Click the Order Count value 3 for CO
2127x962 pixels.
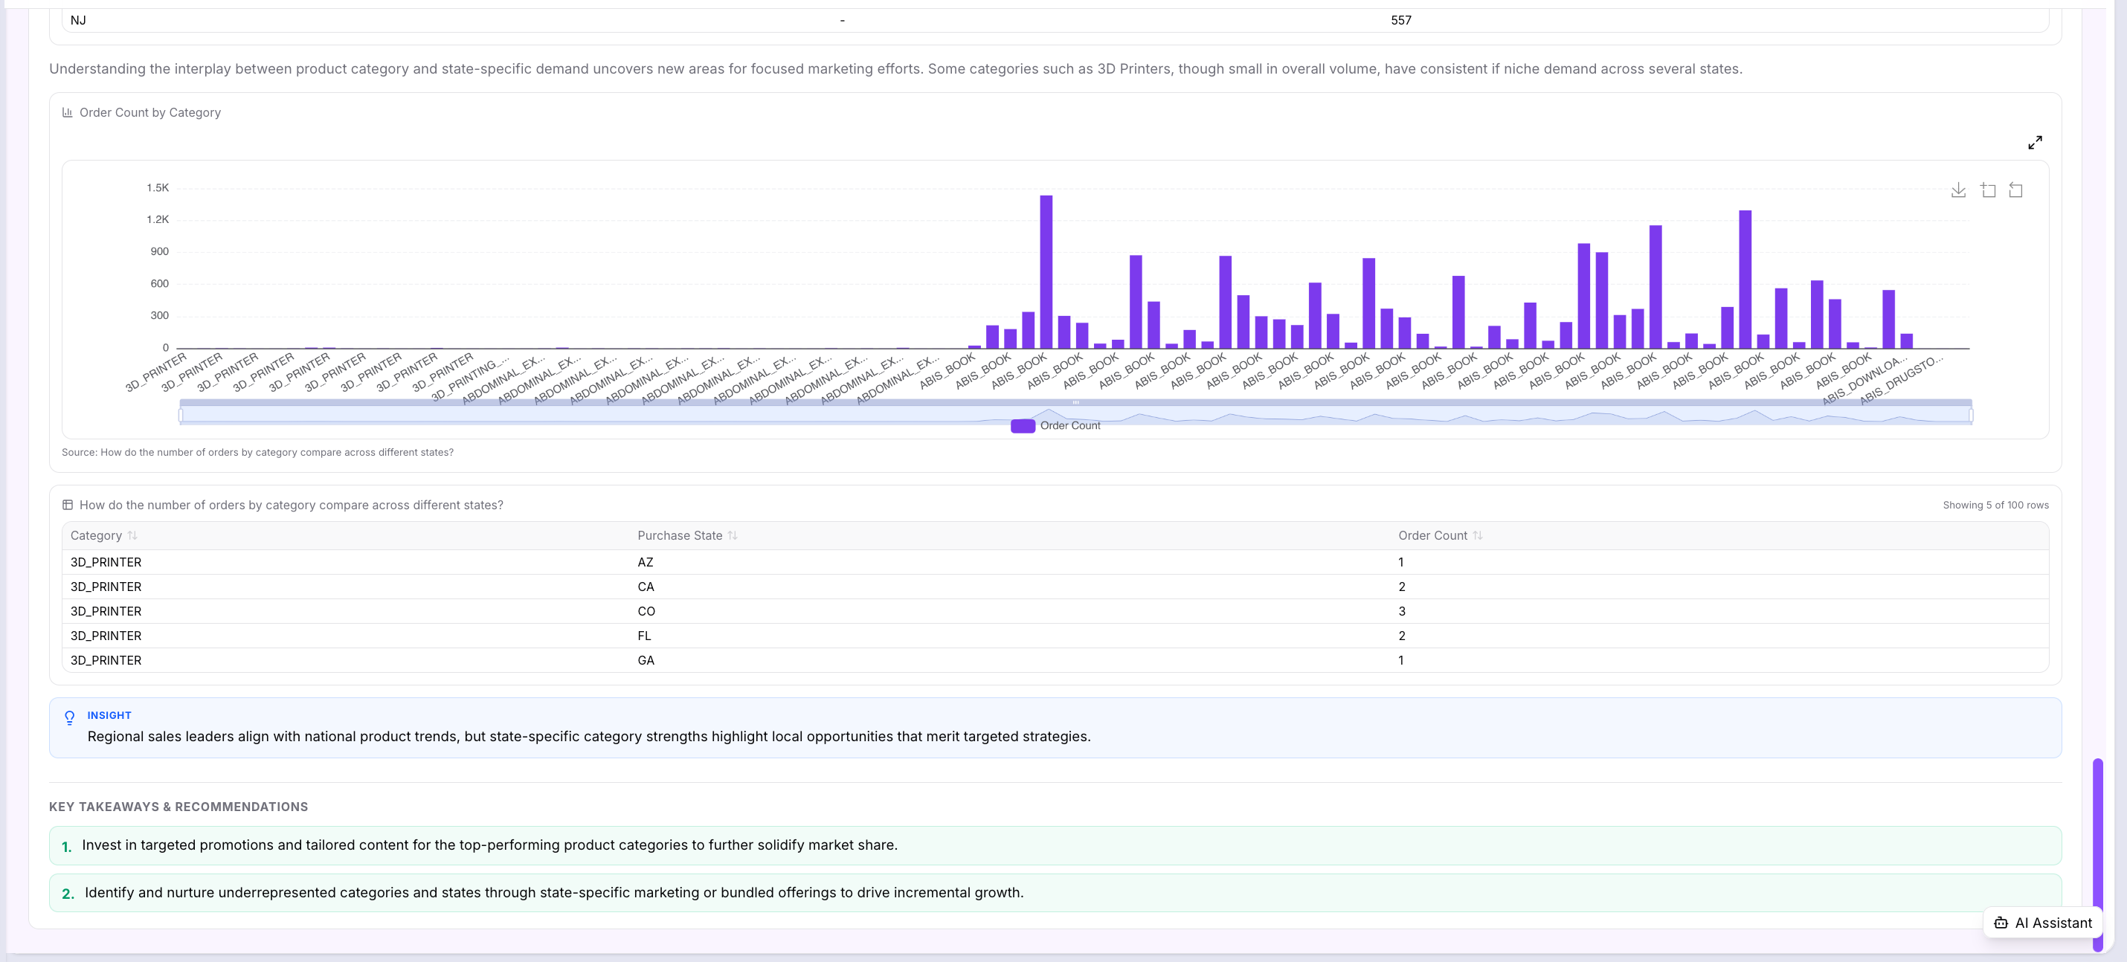coord(1401,611)
